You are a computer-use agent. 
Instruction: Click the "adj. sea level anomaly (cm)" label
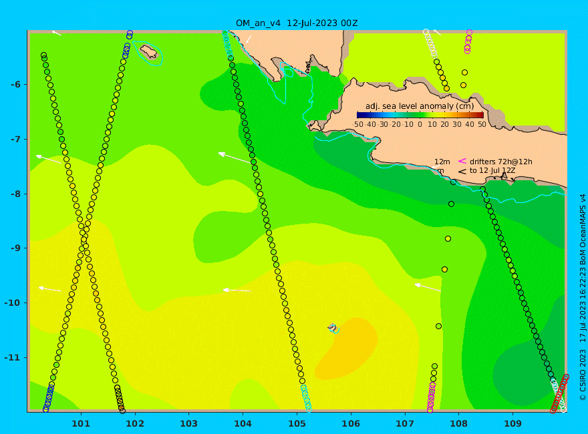[x=420, y=106]
